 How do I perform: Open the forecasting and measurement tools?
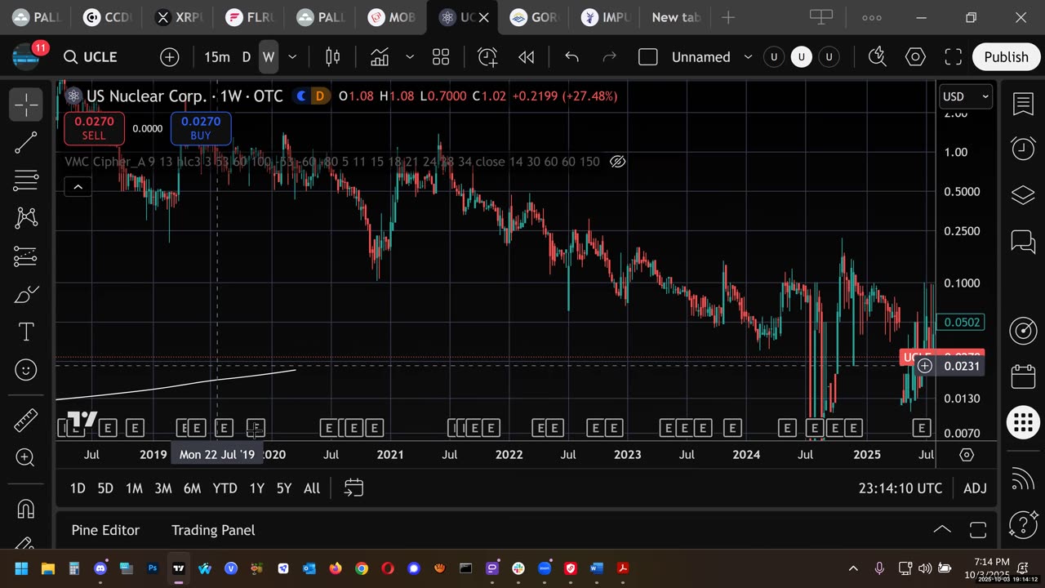click(26, 256)
